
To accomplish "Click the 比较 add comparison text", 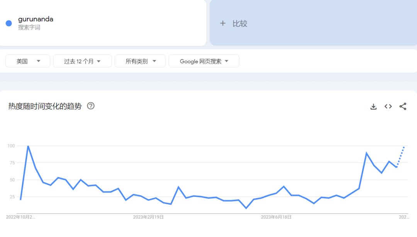I will (x=240, y=24).
